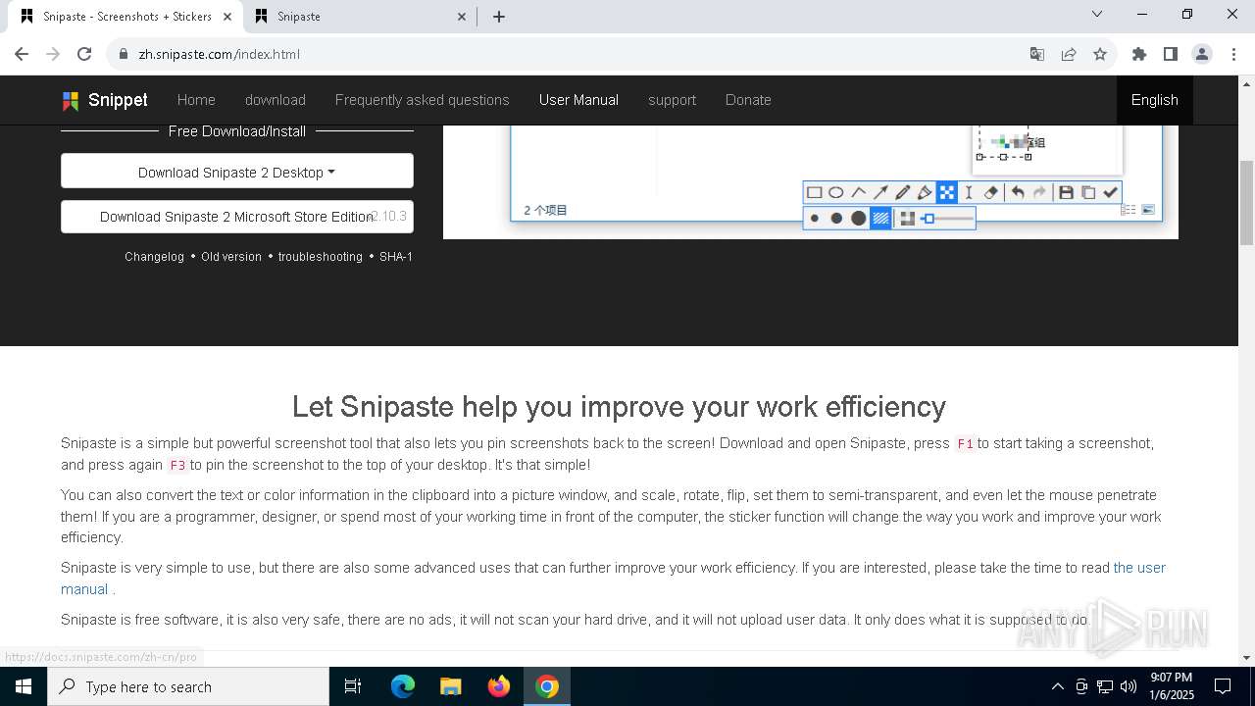Select the Ellipse tool in demo toolbar
The image size is (1255, 706).
[x=836, y=193]
